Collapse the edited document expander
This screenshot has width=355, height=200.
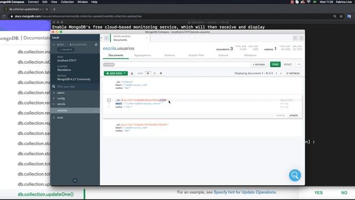(x=109, y=100)
